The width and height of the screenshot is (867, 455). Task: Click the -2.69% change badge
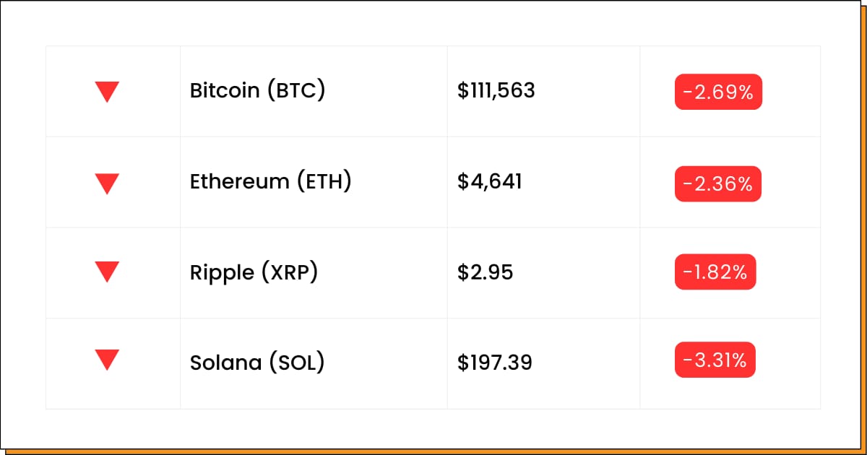(718, 92)
